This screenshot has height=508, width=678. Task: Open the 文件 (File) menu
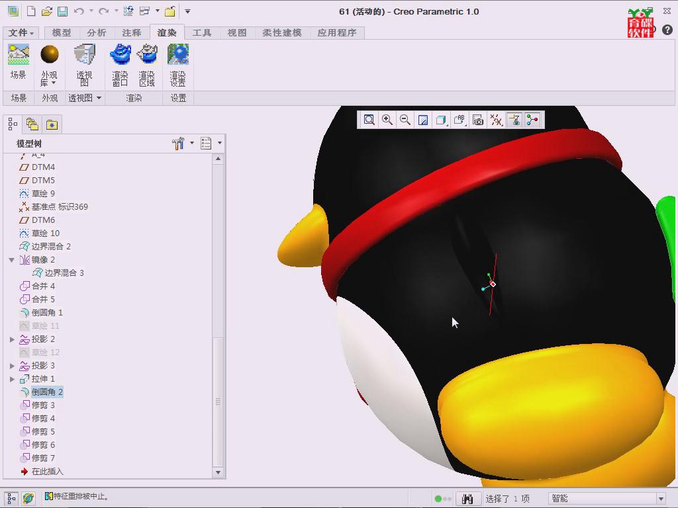pos(21,33)
